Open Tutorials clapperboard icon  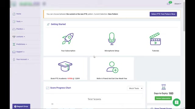pyautogui.click(x=155, y=39)
